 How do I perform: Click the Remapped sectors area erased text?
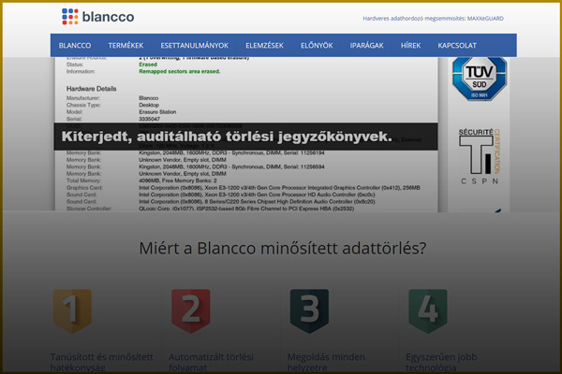[180, 72]
